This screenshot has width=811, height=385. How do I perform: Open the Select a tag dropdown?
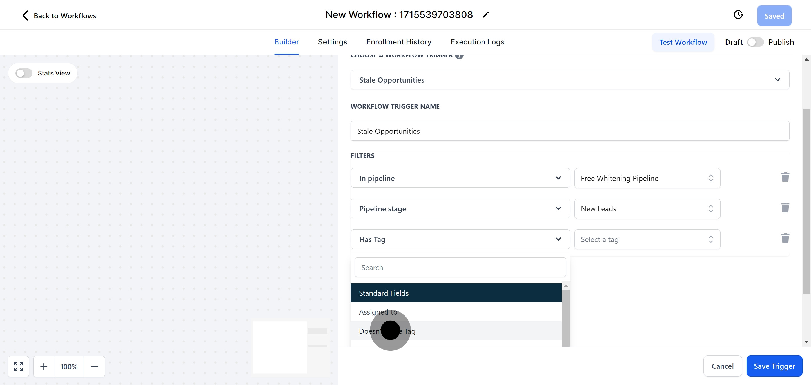(x=647, y=239)
